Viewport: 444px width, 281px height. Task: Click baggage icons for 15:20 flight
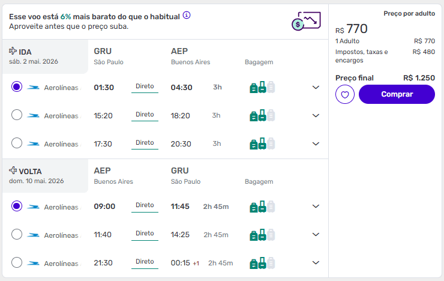pos(262,115)
